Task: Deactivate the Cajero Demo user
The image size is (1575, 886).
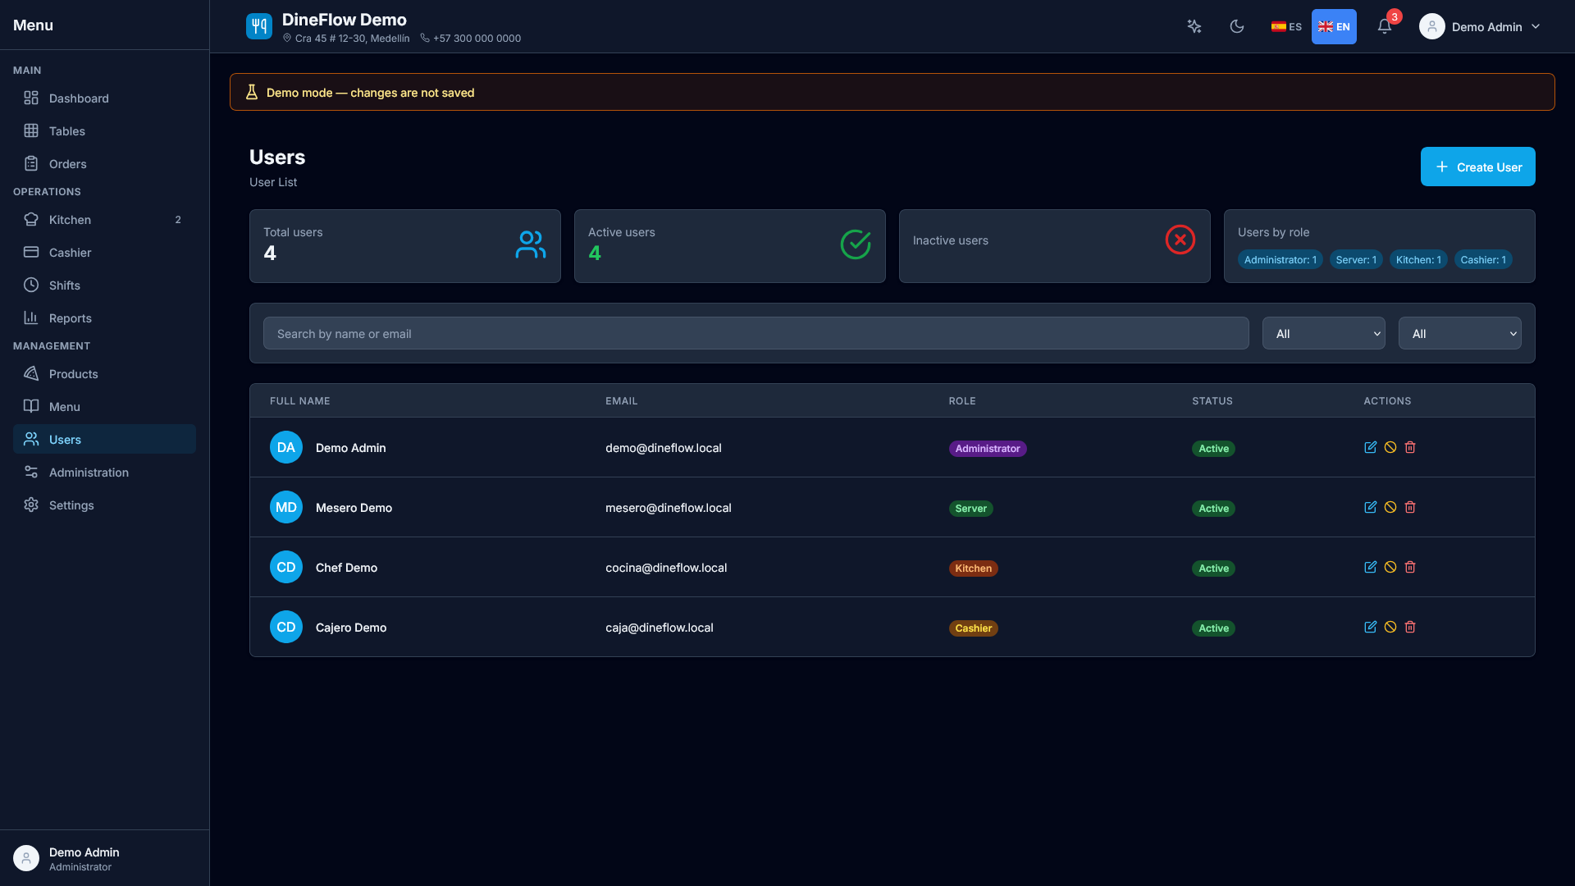Action: [1390, 627]
